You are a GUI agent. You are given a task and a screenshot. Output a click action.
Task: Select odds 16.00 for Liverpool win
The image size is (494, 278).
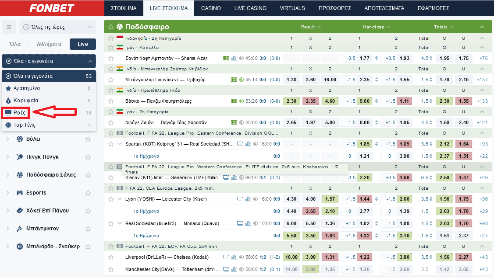pyautogui.click(x=291, y=257)
